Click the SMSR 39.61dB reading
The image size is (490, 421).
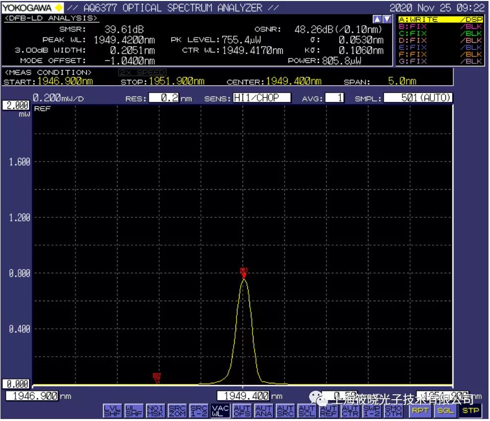click(x=124, y=30)
